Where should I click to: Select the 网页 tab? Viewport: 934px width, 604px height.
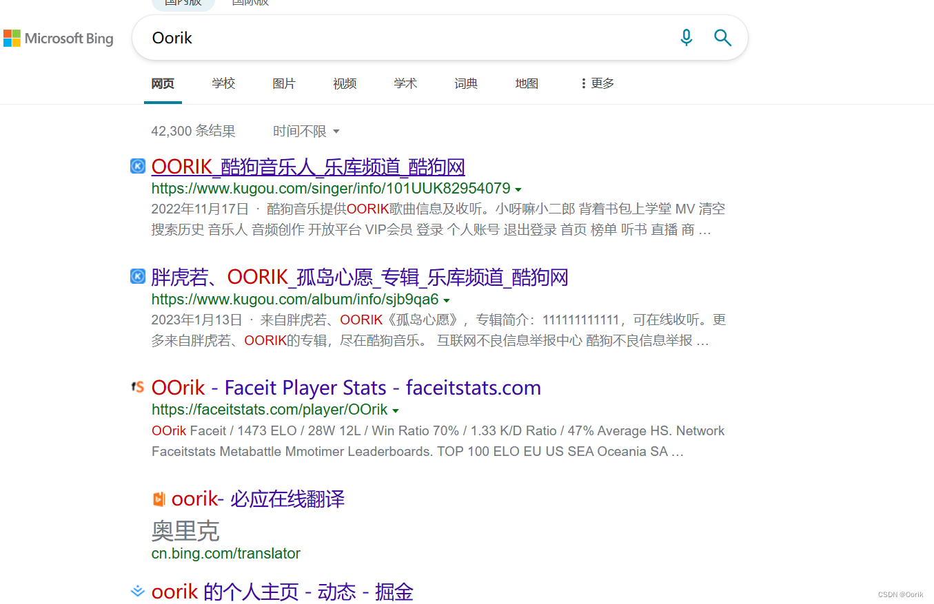pos(163,83)
